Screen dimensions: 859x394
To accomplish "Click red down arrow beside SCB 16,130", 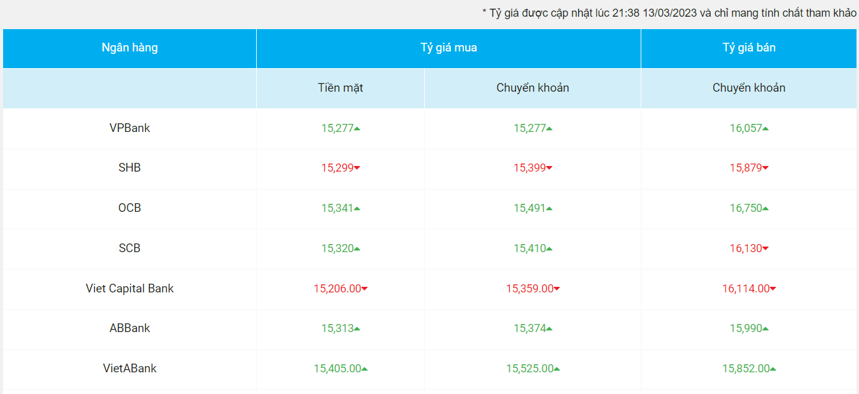I will click(x=765, y=249).
